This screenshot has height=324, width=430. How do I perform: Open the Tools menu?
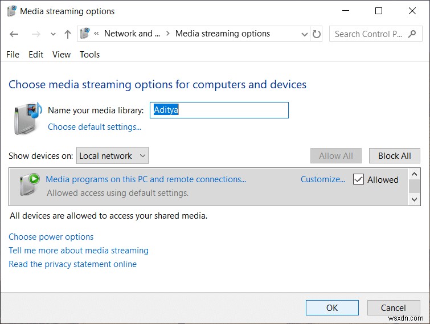point(89,55)
